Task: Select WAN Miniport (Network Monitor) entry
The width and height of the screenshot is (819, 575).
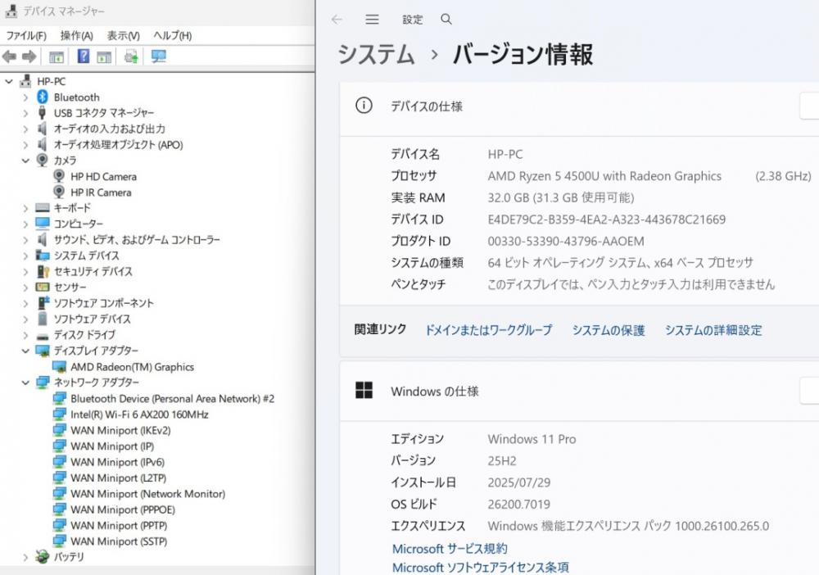Action: coord(147,494)
